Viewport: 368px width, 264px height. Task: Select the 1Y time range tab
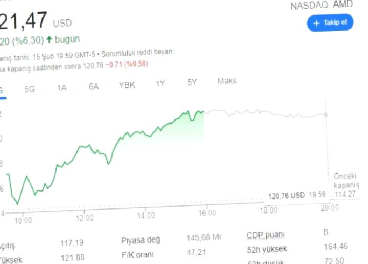click(160, 84)
